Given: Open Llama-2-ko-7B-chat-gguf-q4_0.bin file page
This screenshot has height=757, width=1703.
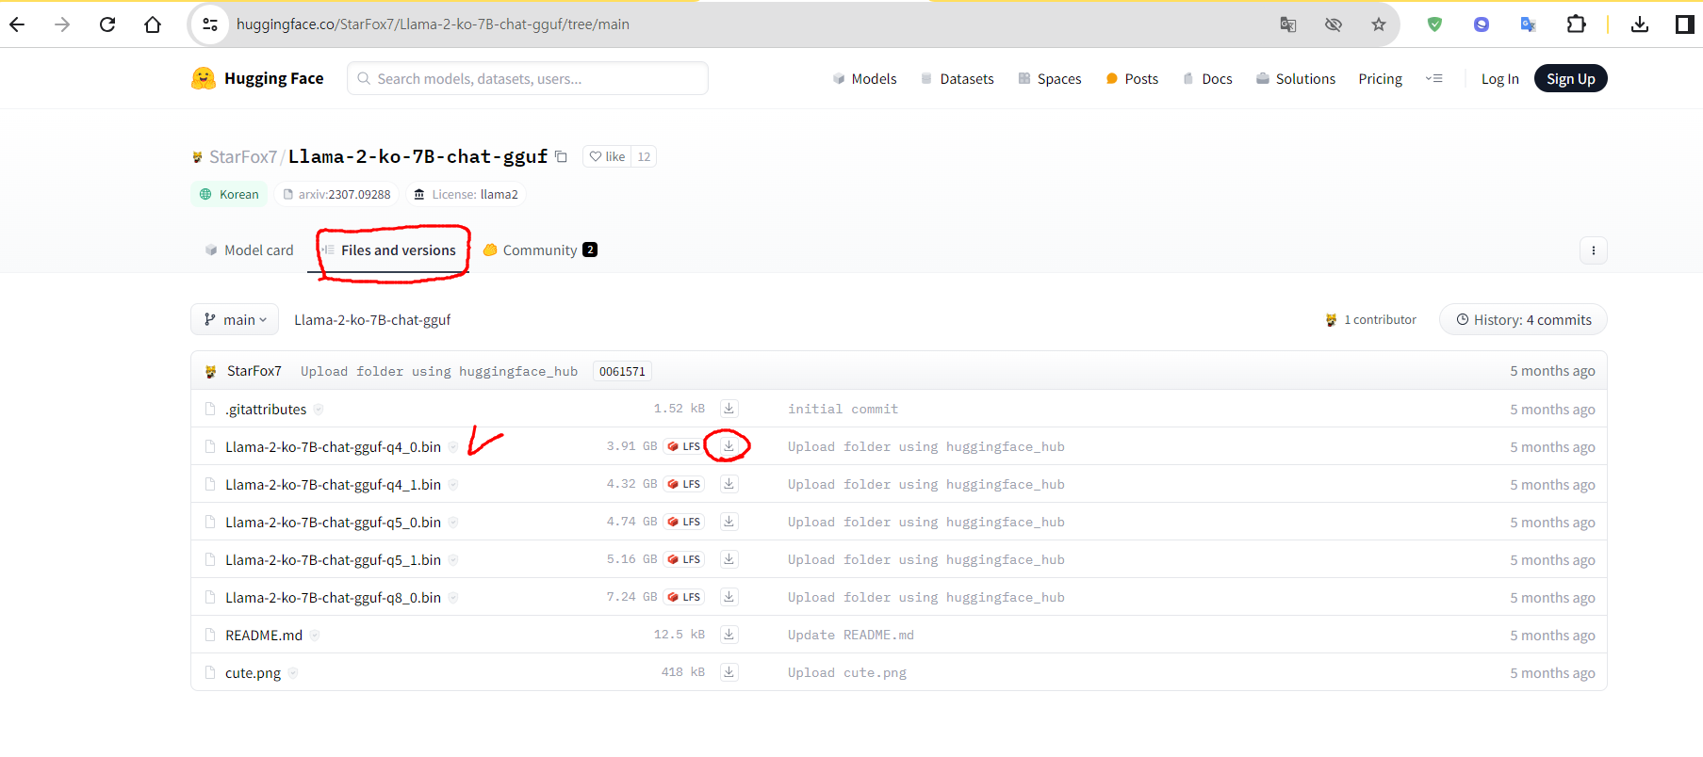Looking at the screenshot, I should click(333, 446).
